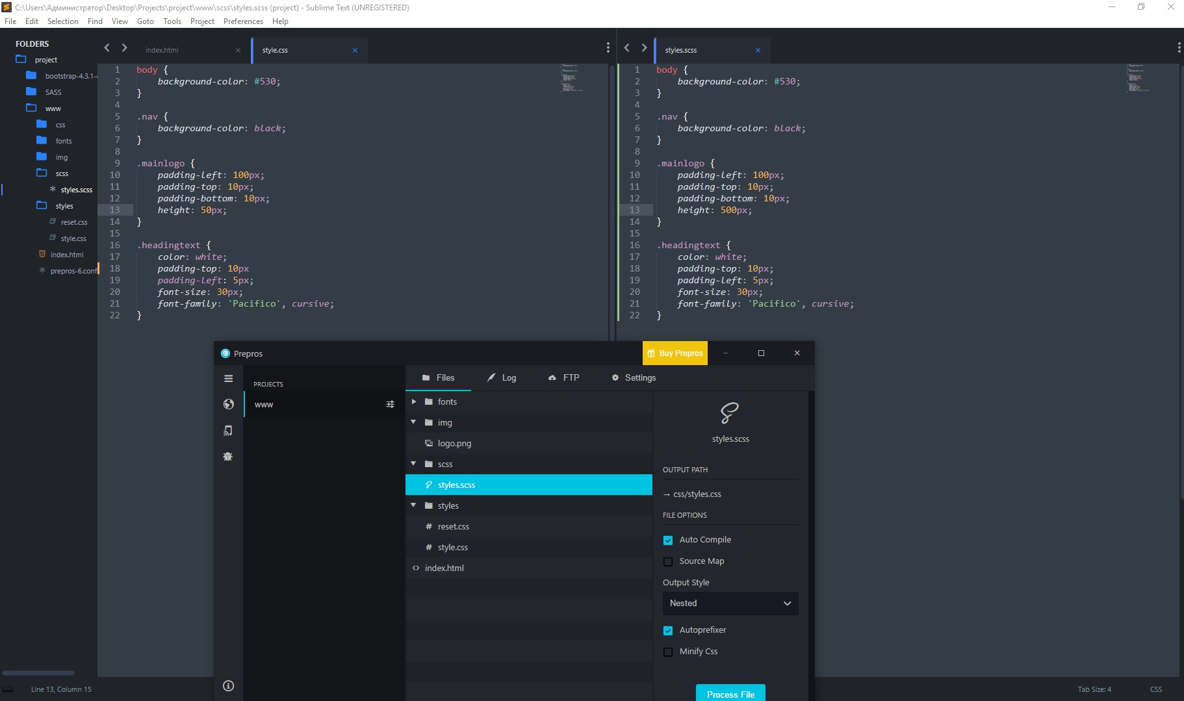Open the tab options dots in left pane
This screenshot has height=701, width=1184.
click(608, 47)
